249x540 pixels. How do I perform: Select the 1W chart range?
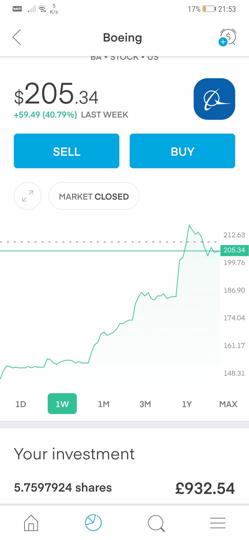62,404
